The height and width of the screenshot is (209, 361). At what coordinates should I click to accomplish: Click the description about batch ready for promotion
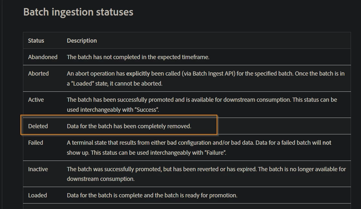click(152, 195)
